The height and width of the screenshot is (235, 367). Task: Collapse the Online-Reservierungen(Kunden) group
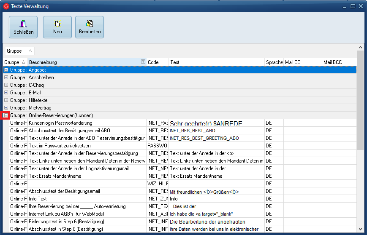6,115
